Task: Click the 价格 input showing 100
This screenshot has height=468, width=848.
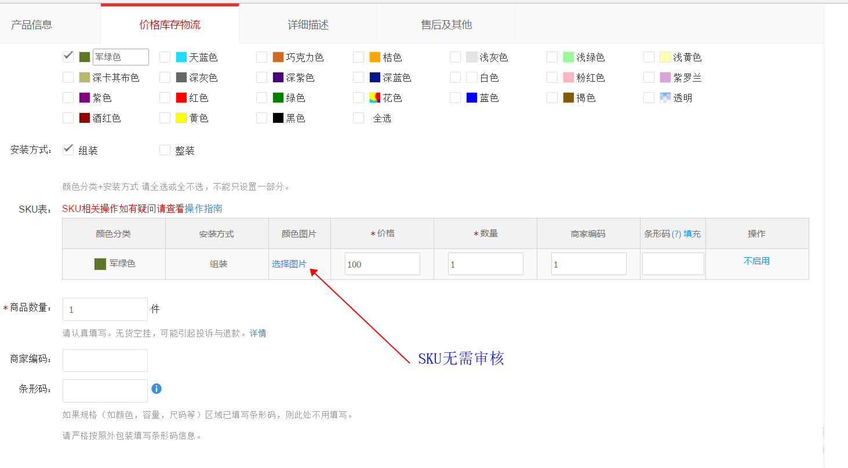Action: (x=382, y=264)
